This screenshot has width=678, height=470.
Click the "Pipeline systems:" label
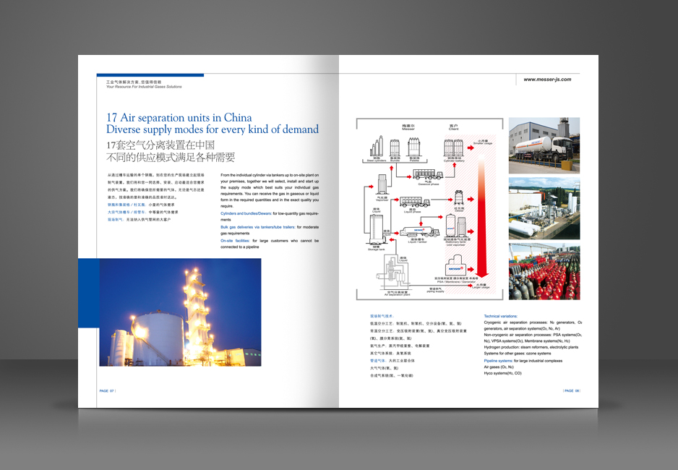coord(498,361)
